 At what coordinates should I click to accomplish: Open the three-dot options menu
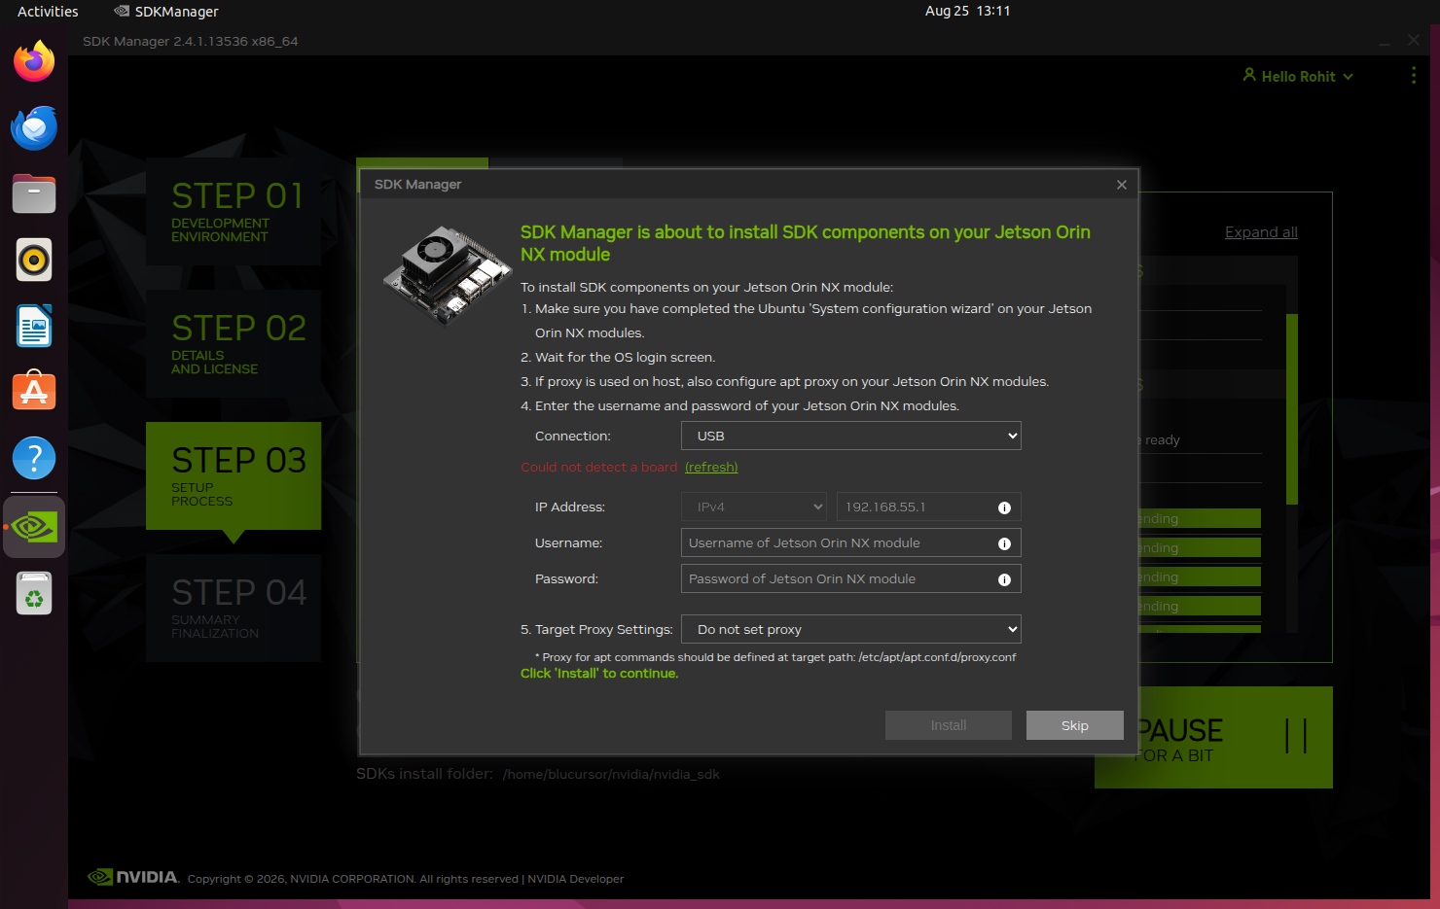point(1414,76)
